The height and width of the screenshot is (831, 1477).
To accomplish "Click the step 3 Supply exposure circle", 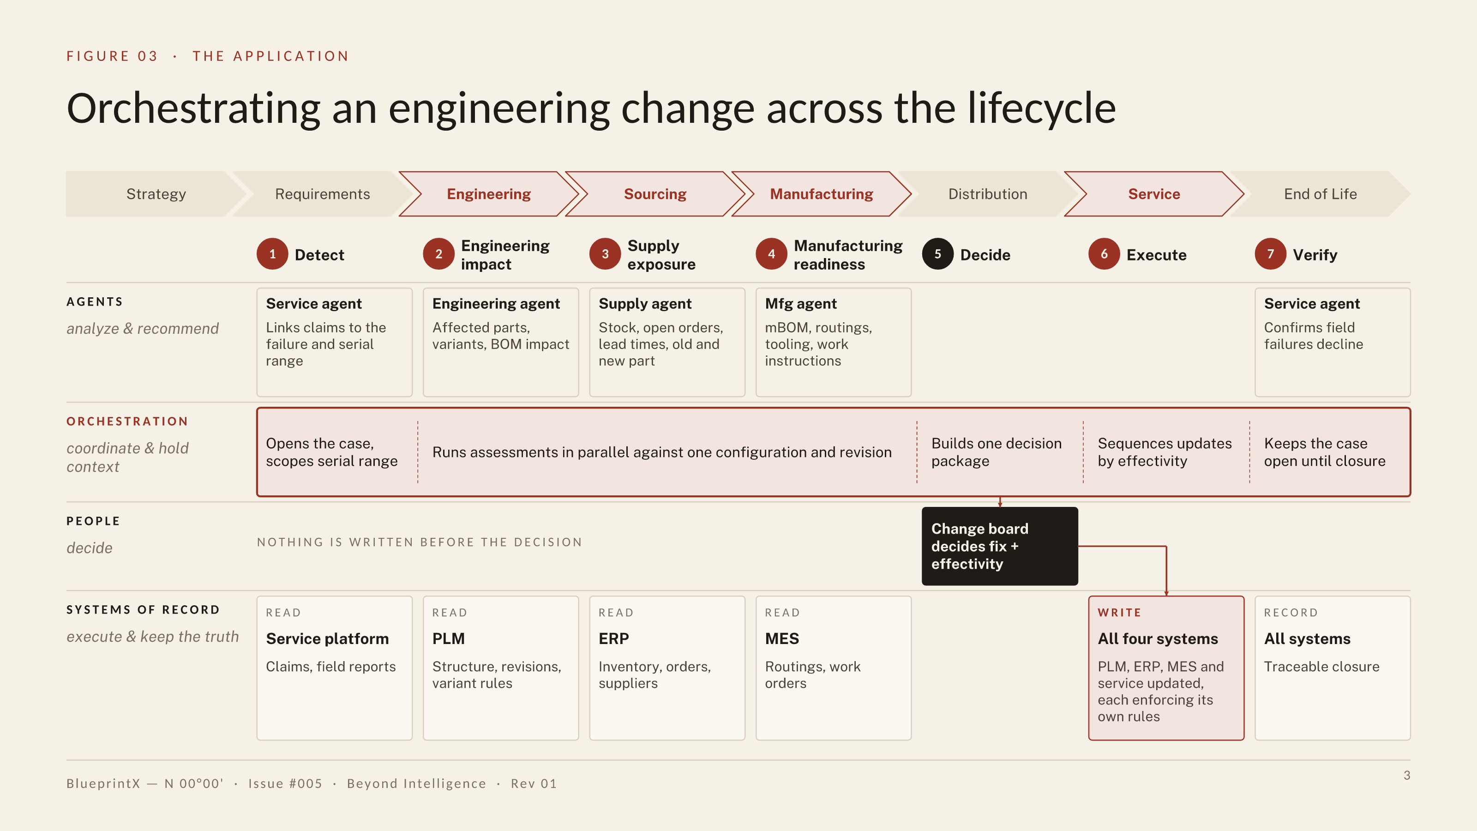I will point(605,254).
